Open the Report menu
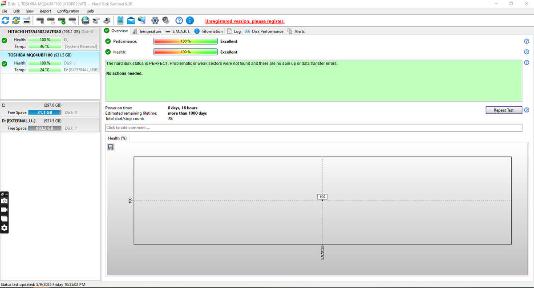Image resolution: width=534 pixels, height=288 pixels. point(45,11)
